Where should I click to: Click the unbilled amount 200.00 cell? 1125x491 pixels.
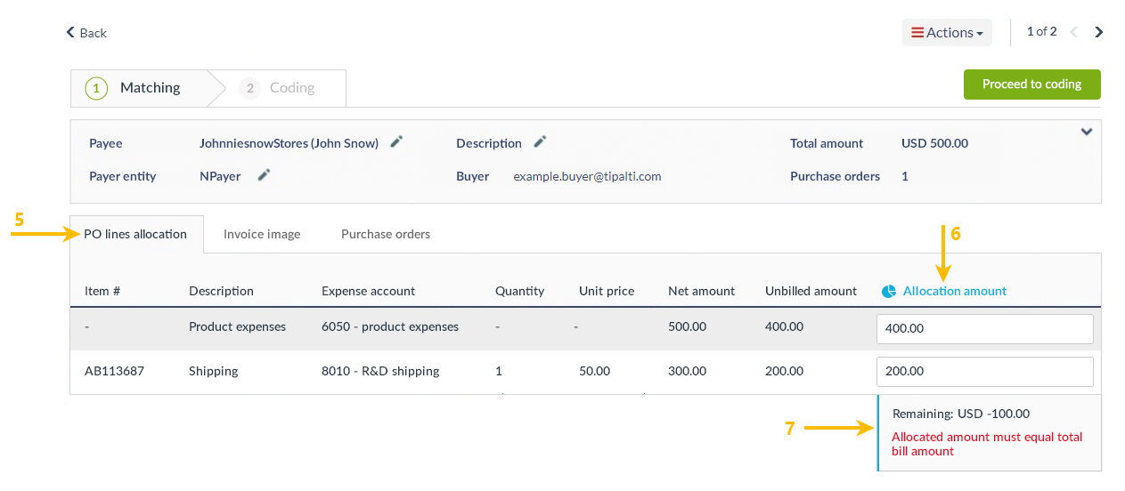[784, 371]
